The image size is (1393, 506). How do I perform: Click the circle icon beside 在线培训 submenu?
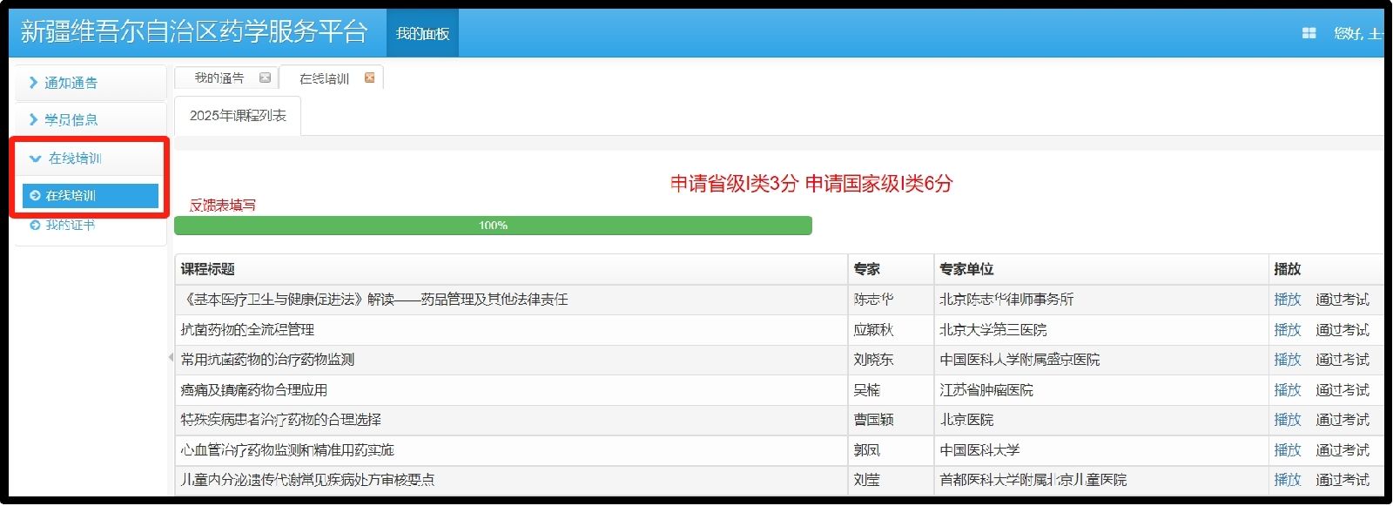35,195
